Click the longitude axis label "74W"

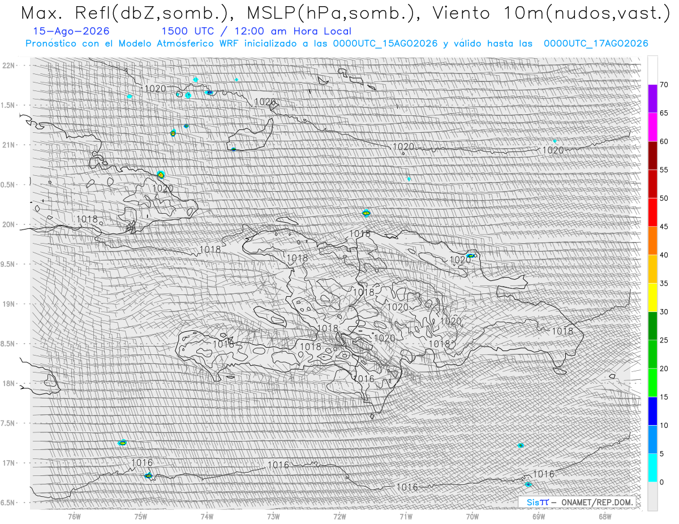(x=207, y=516)
